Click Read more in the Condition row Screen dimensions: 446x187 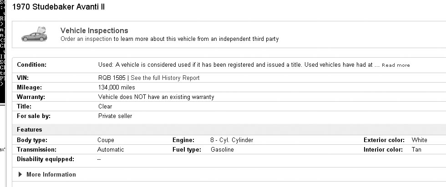point(395,65)
